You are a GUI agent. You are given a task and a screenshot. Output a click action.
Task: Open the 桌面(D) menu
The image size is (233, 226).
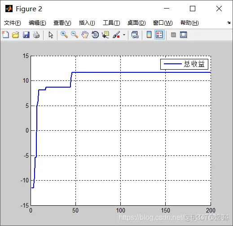pyautogui.click(x=136, y=23)
